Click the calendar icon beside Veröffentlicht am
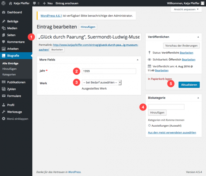This screenshot has height=176, width=206. tap(149, 66)
